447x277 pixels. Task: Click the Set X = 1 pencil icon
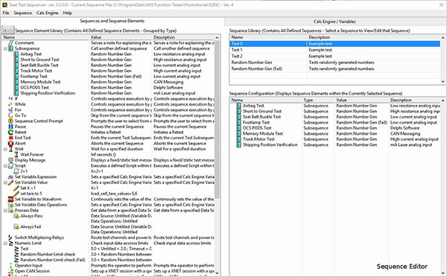(16, 188)
